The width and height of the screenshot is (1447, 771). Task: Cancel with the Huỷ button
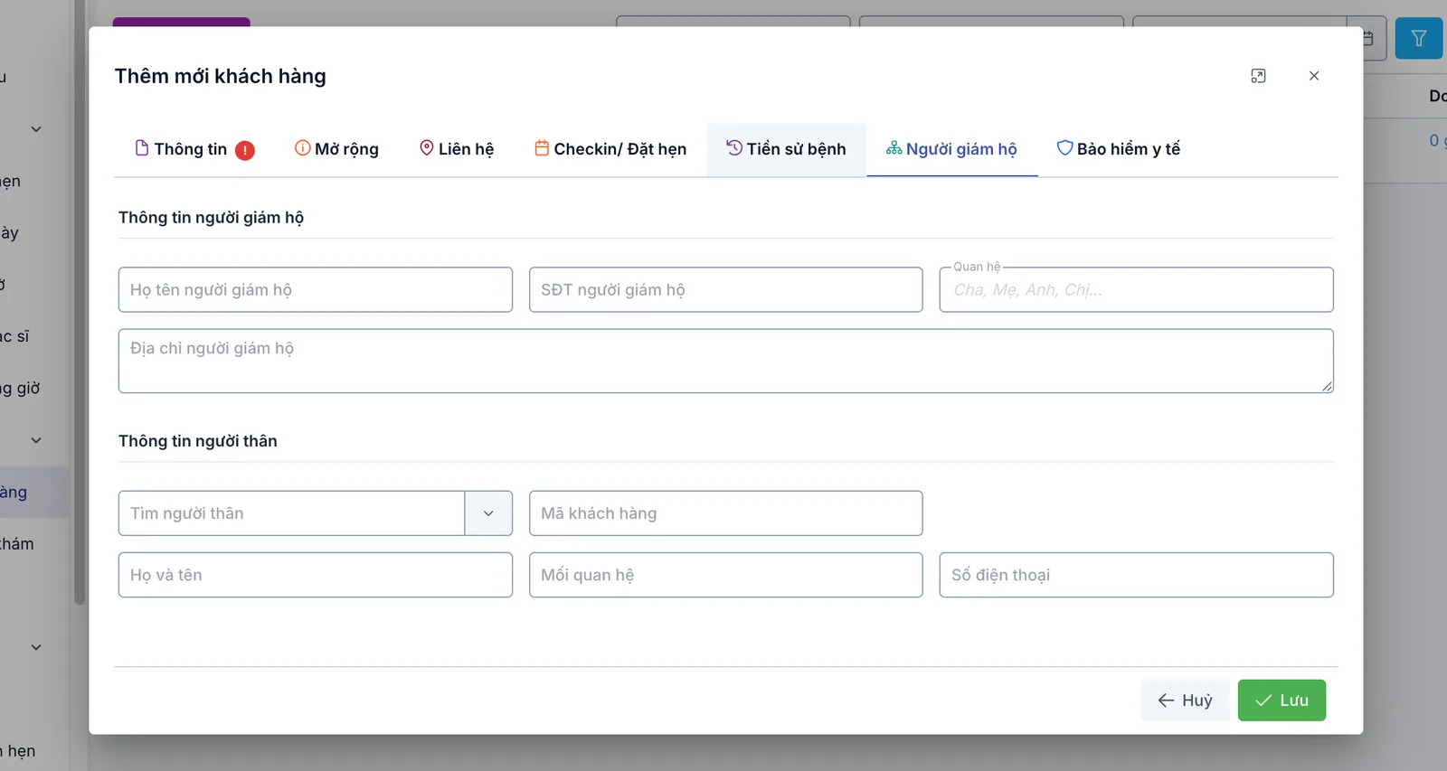(x=1185, y=700)
